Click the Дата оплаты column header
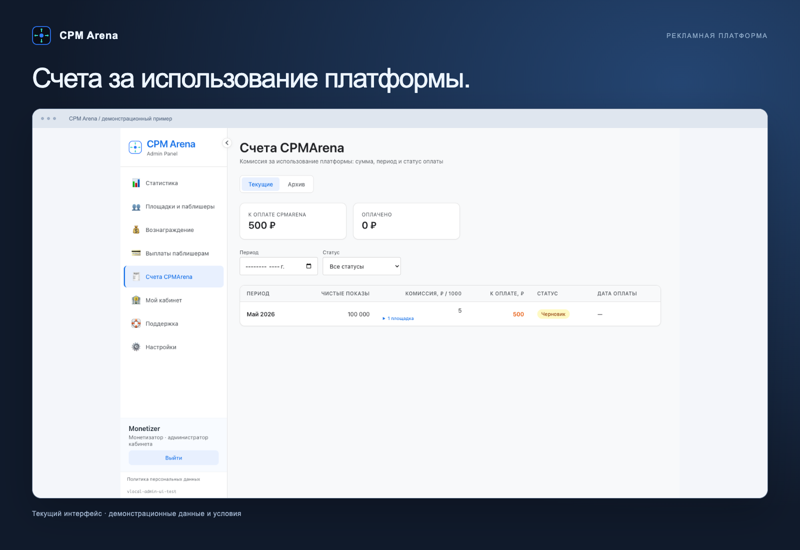The height and width of the screenshot is (550, 800). coord(617,293)
